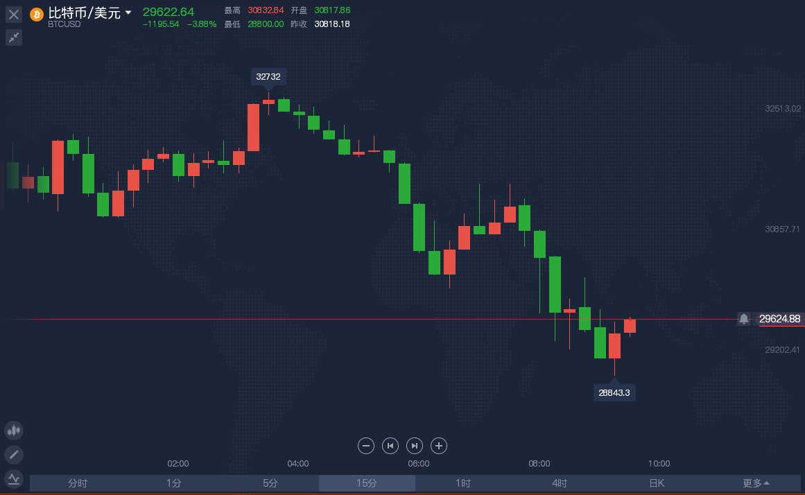
Task: Click the orange Bitcoin logo icon
Action: (37, 15)
